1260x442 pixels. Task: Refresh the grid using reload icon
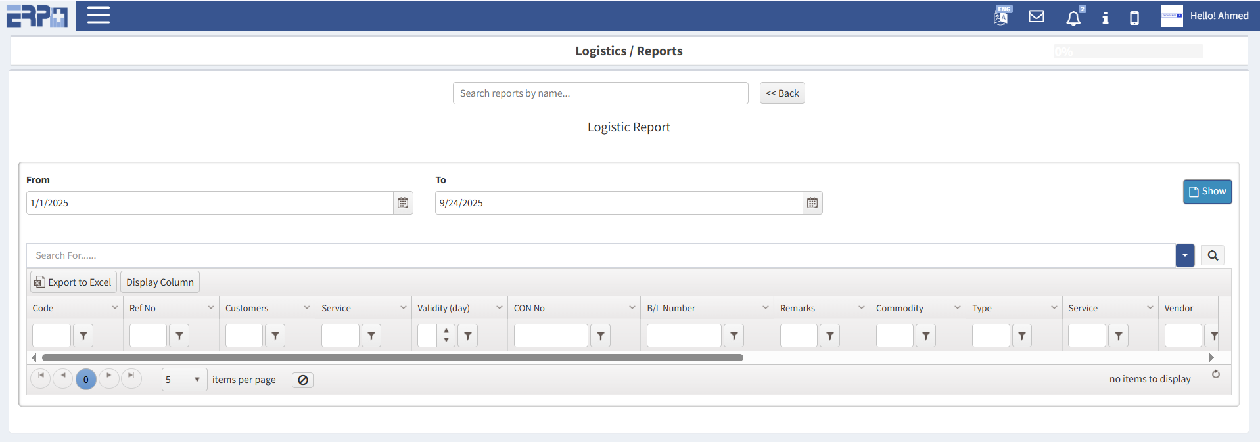coord(1216,374)
